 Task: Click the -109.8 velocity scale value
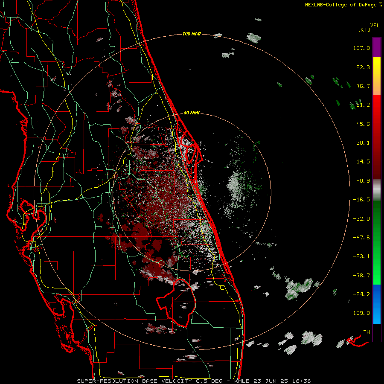[x=360, y=313]
